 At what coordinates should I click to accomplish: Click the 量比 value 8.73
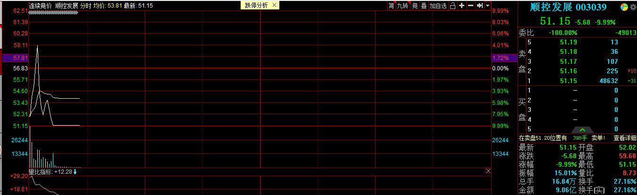[629, 173]
